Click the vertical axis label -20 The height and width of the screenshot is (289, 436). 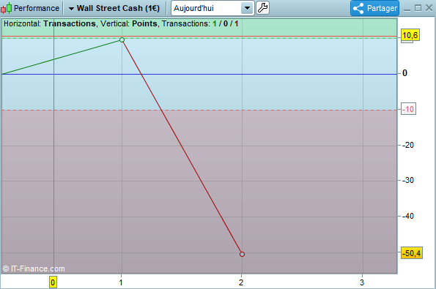tap(408, 145)
